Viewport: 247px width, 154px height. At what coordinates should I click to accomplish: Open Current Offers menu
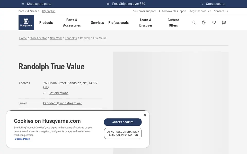(173, 23)
